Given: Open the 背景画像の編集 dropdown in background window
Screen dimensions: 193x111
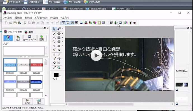Looking at the screenshot, I should click(x=108, y=9).
